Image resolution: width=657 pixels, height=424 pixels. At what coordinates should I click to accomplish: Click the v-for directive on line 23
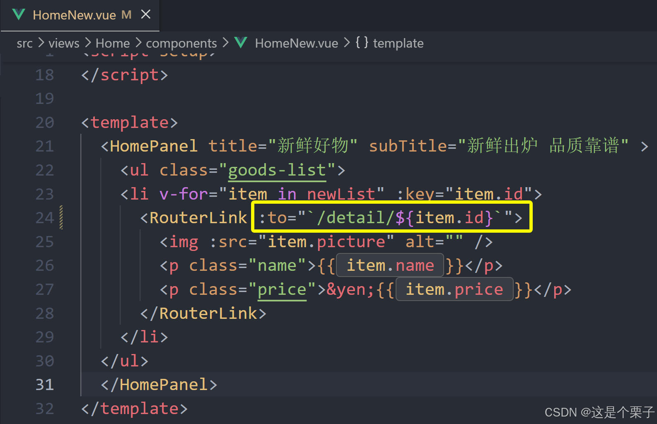pos(184,194)
